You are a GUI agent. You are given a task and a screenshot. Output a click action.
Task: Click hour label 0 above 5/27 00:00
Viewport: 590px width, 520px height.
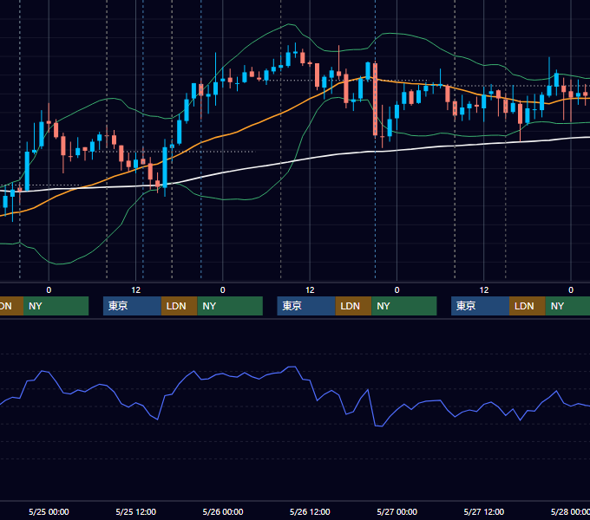397,290
